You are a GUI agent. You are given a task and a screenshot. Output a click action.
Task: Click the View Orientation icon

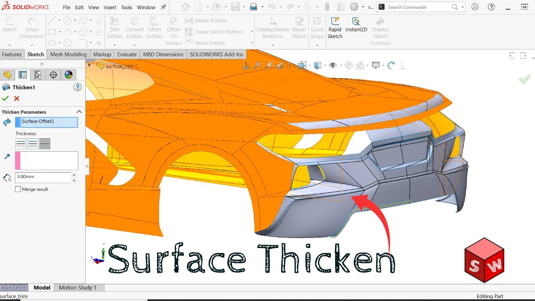click(302, 65)
